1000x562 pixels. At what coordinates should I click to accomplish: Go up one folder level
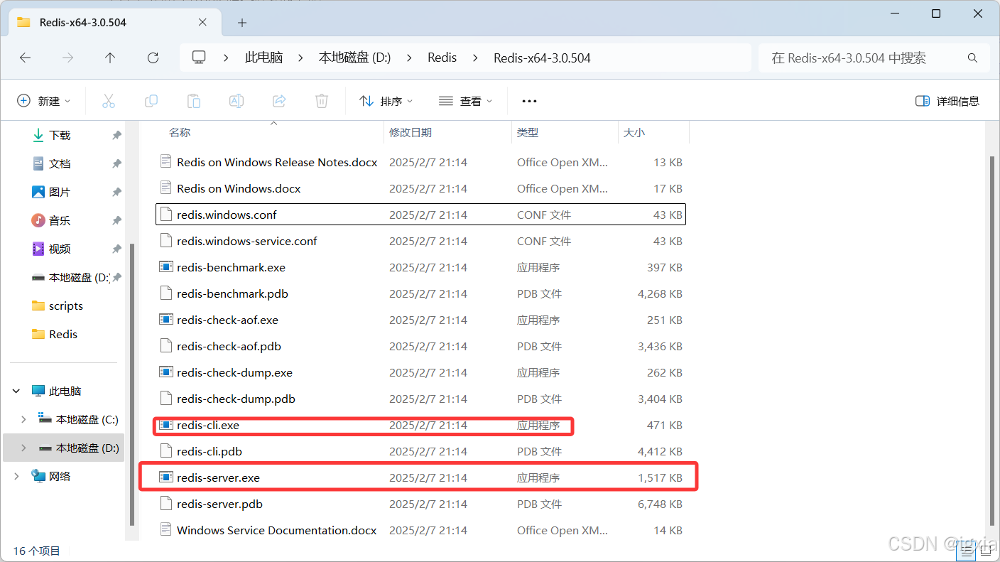(110, 58)
